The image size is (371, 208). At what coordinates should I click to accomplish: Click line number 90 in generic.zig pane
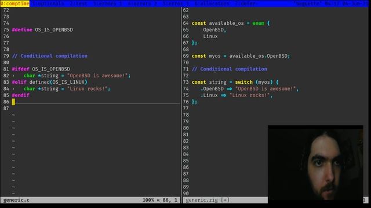pyautogui.click(x=185, y=194)
